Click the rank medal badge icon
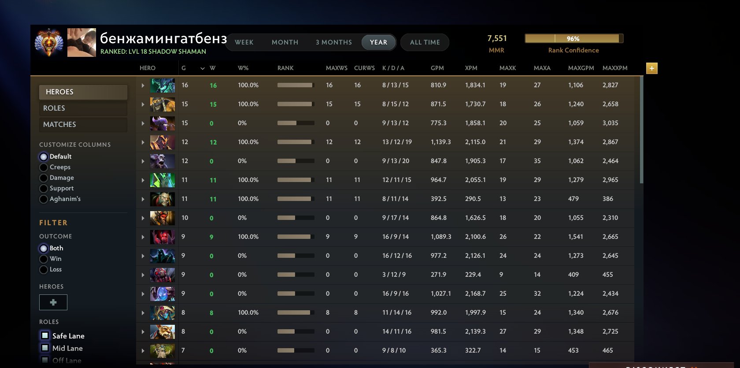 pyautogui.click(x=49, y=42)
